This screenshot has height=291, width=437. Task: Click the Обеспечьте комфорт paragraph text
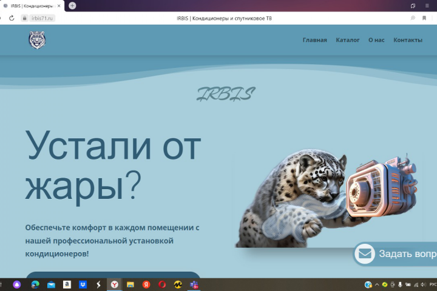coord(112,241)
